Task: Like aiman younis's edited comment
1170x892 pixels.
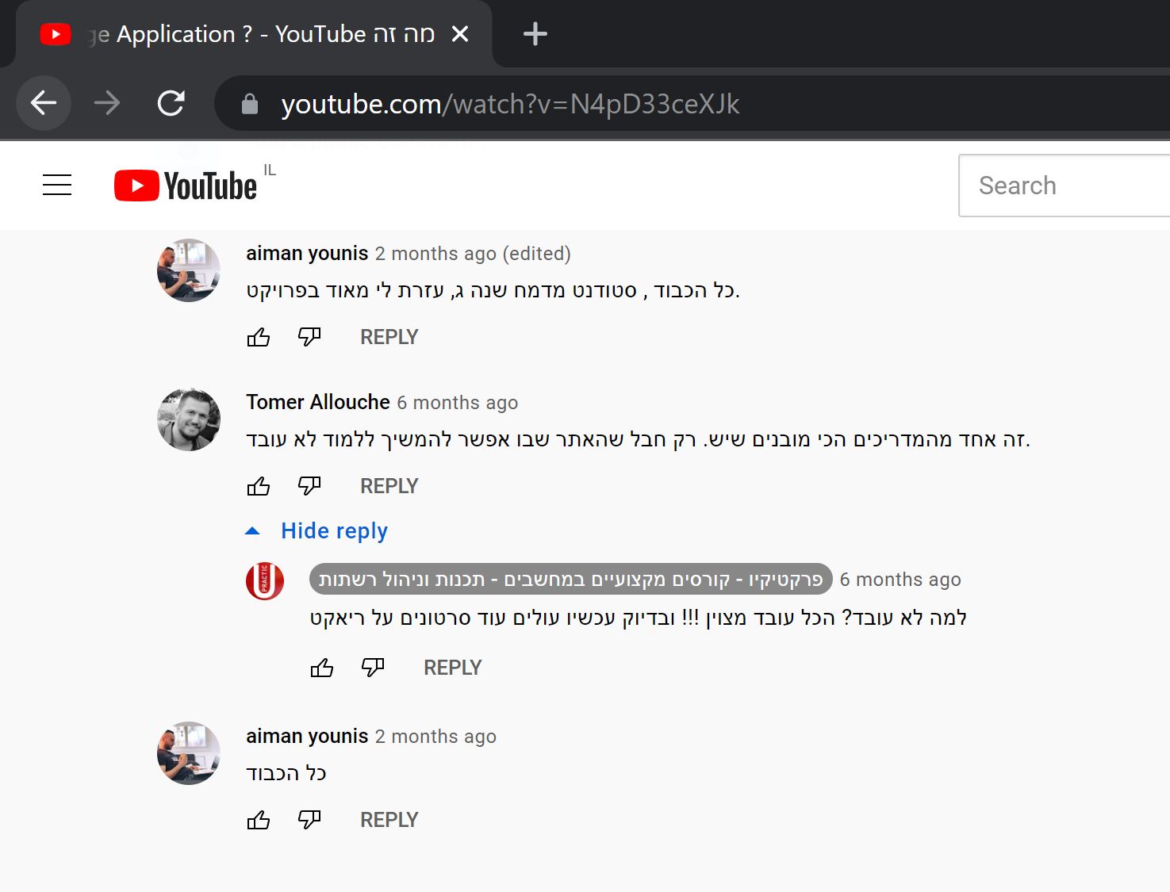Action: pyautogui.click(x=259, y=337)
